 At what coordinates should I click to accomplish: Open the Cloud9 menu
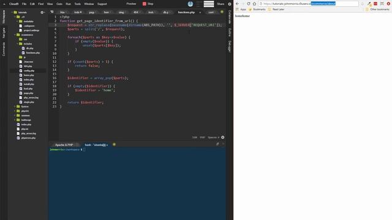pos(13,4)
